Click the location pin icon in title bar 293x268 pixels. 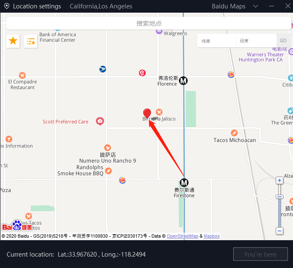pos(7,6)
